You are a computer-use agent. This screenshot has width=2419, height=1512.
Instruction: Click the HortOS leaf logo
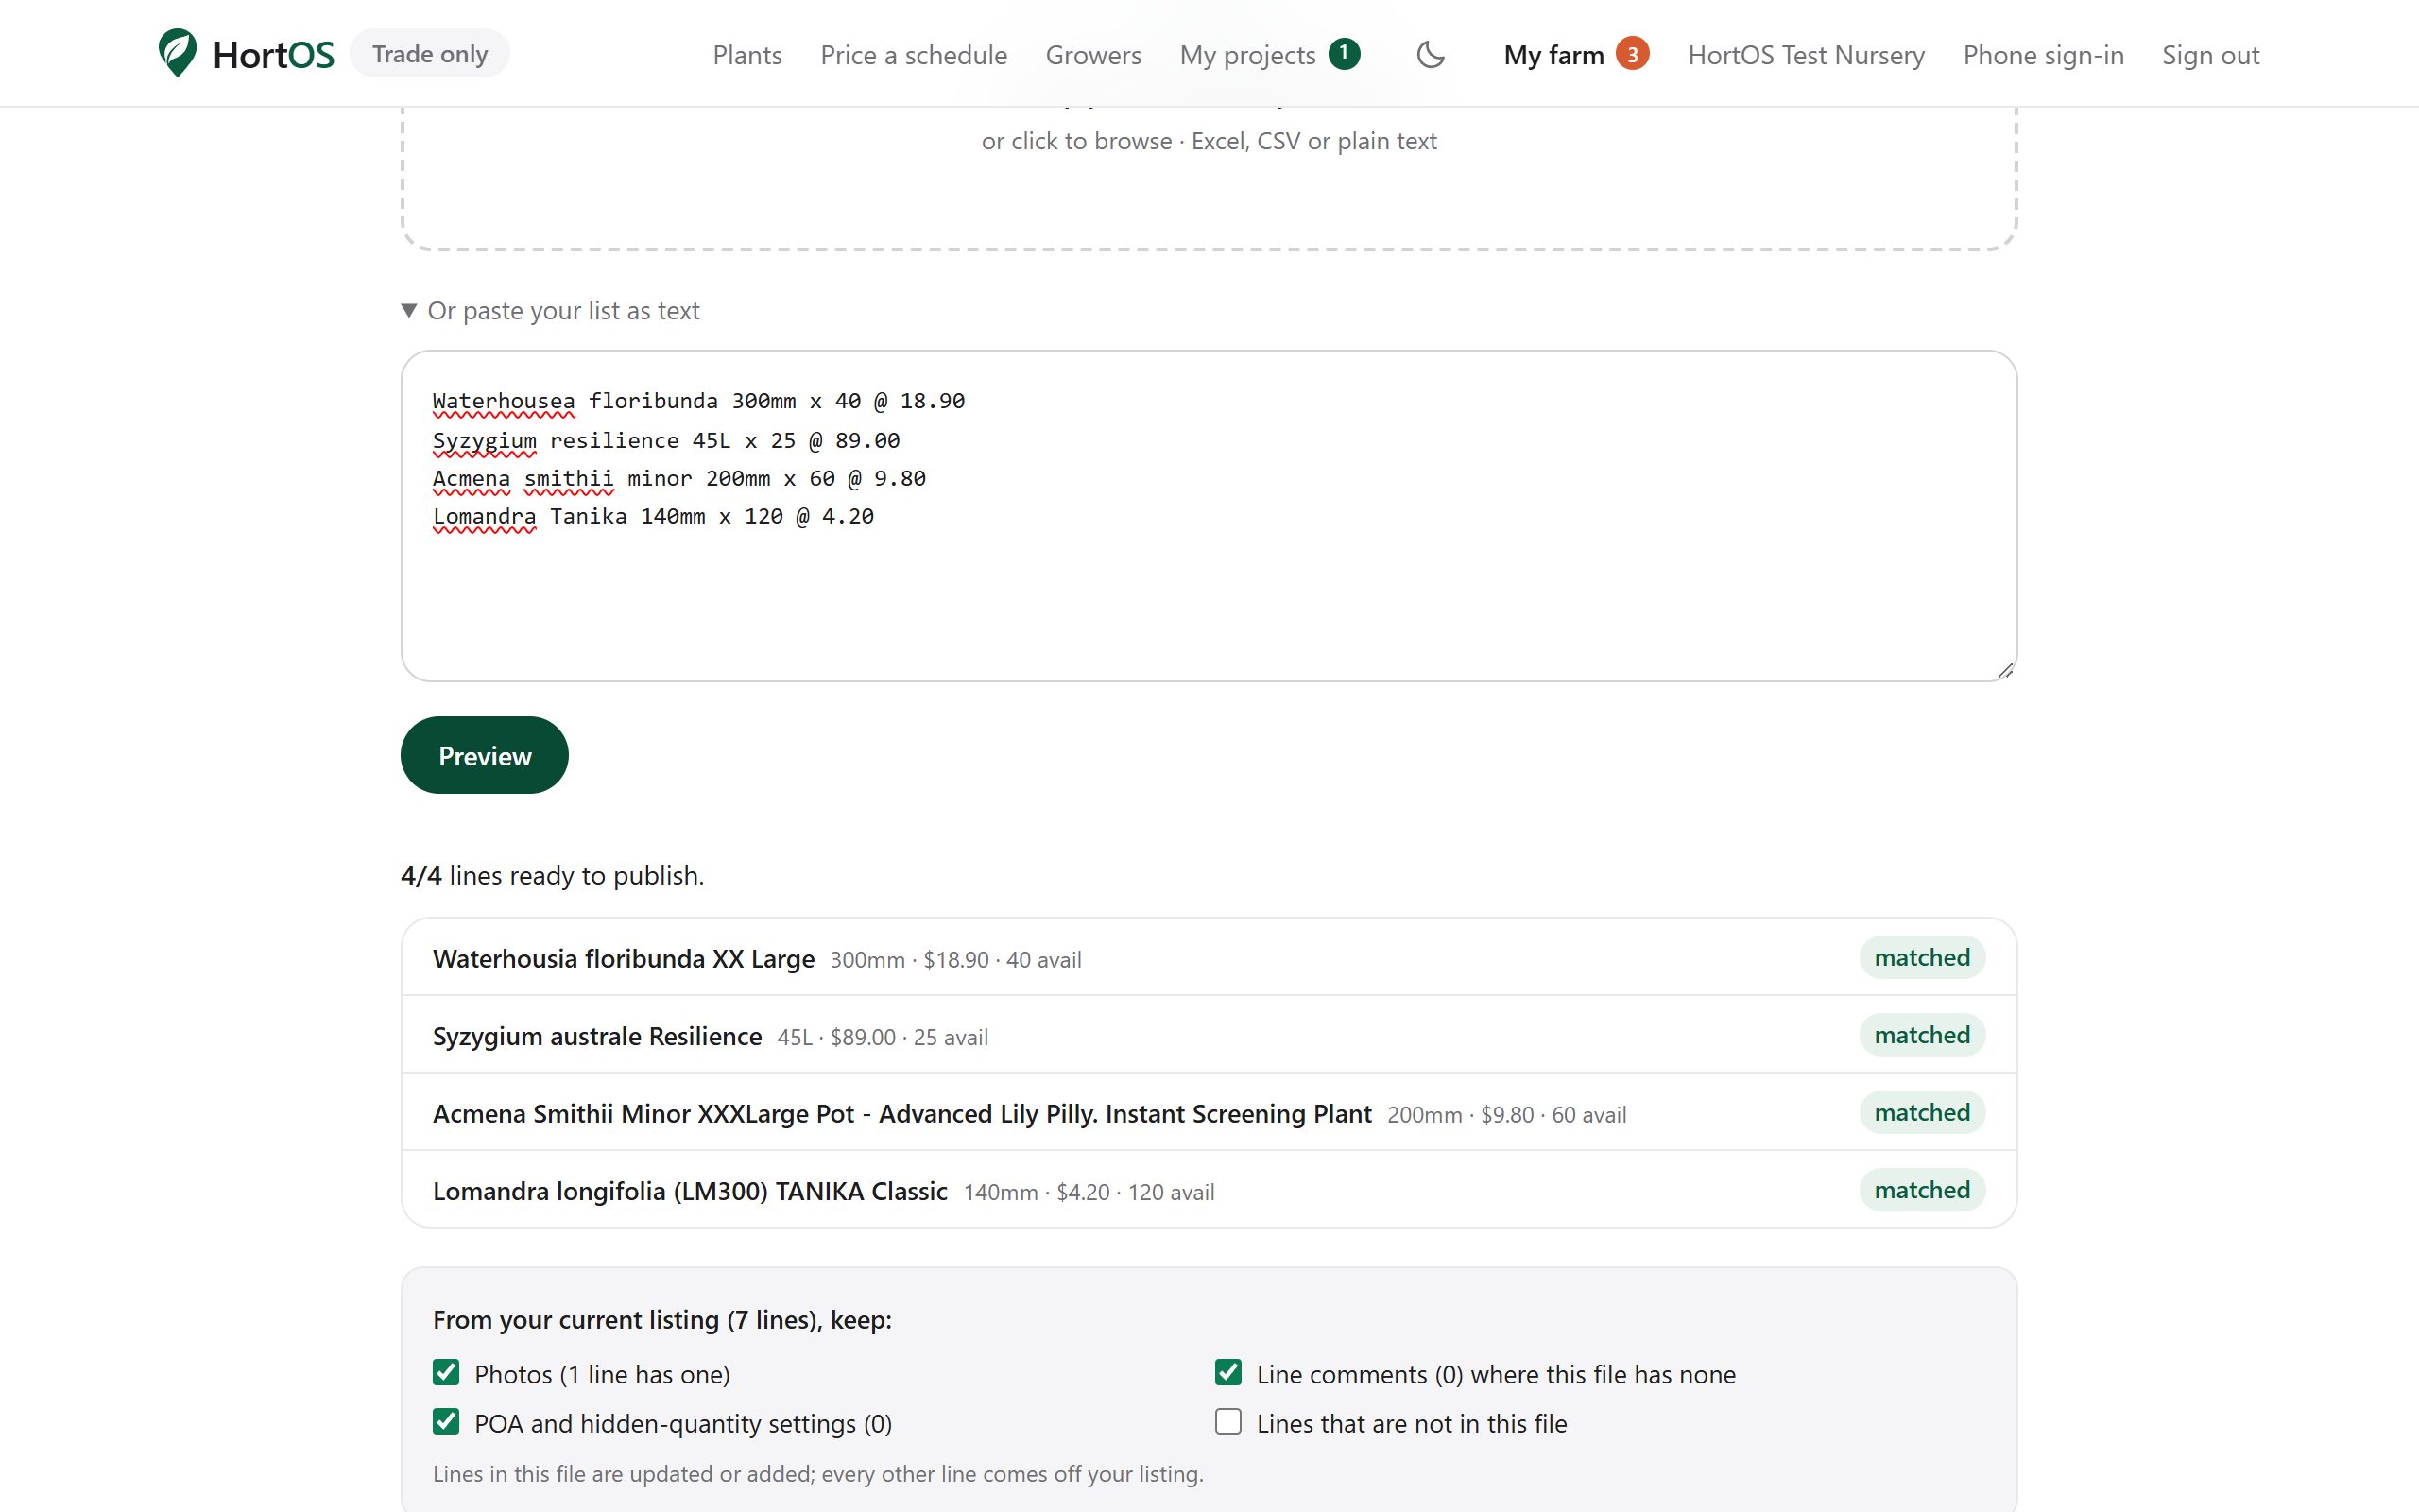coord(178,53)
